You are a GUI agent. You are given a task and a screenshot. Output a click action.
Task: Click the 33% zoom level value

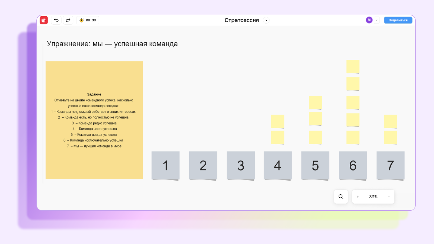(x=373, y=197)
